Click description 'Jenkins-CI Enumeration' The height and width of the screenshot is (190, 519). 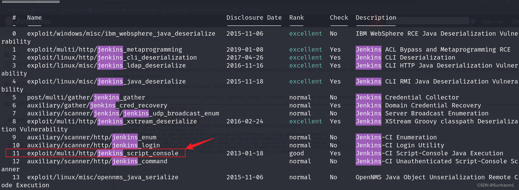396,137
